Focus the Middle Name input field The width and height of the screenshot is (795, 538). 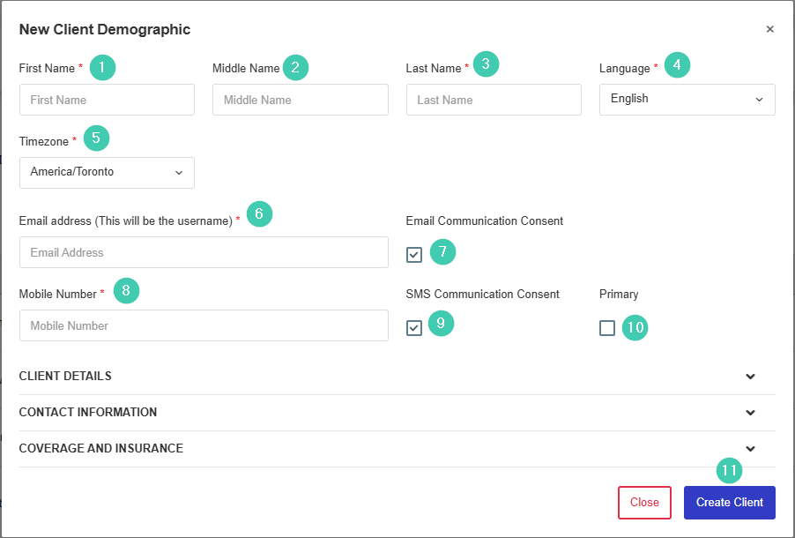301,100
